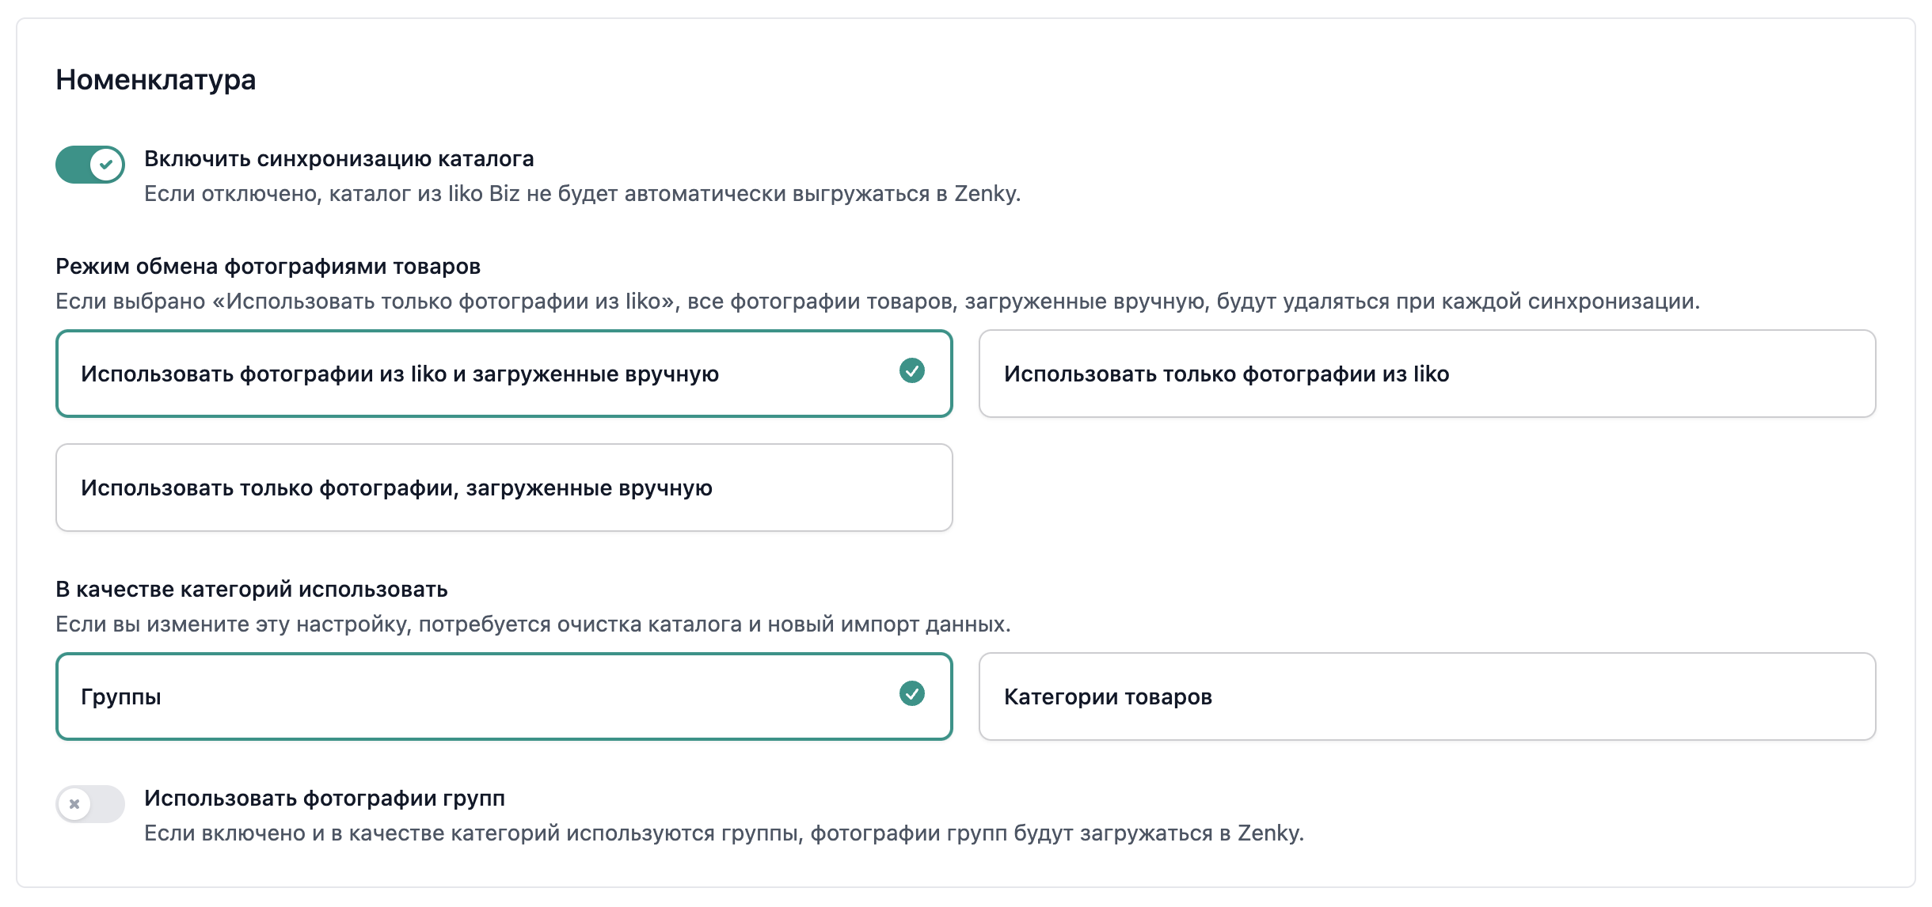Image resolution: width=1932 pixels, height=907 pixels.
Task: Click the green checkmark in the liko-and-manual photos card
Action: [x=911, y=370]
